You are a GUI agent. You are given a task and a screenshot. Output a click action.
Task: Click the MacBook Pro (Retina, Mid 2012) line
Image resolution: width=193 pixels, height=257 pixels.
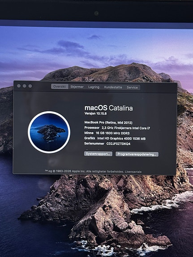coord(108,122)
